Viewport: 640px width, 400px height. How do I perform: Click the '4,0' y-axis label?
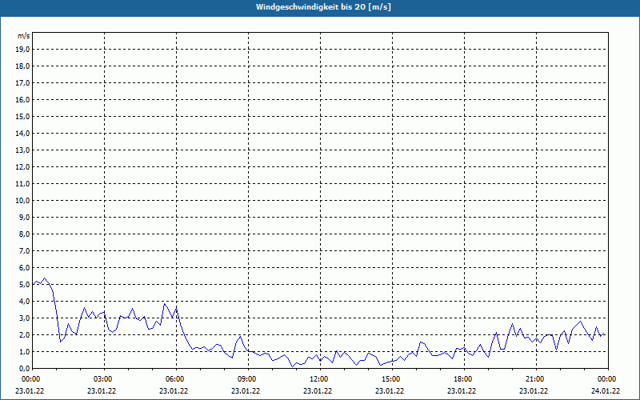25,302
